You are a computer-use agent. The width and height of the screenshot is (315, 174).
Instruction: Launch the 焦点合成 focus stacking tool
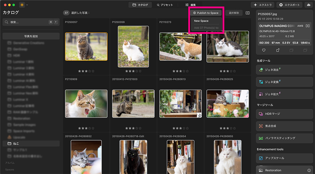click(x=284, y=126)
